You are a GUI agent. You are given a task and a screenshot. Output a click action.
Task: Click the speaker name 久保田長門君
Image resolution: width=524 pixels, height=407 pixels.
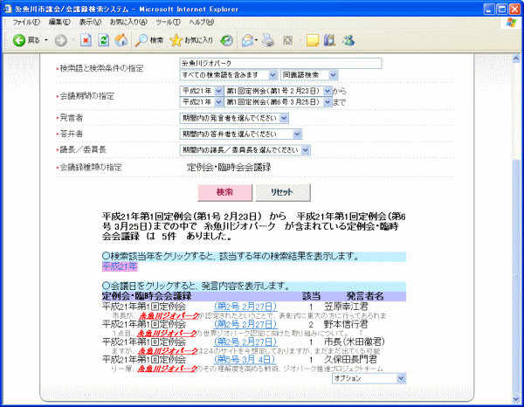350,360
